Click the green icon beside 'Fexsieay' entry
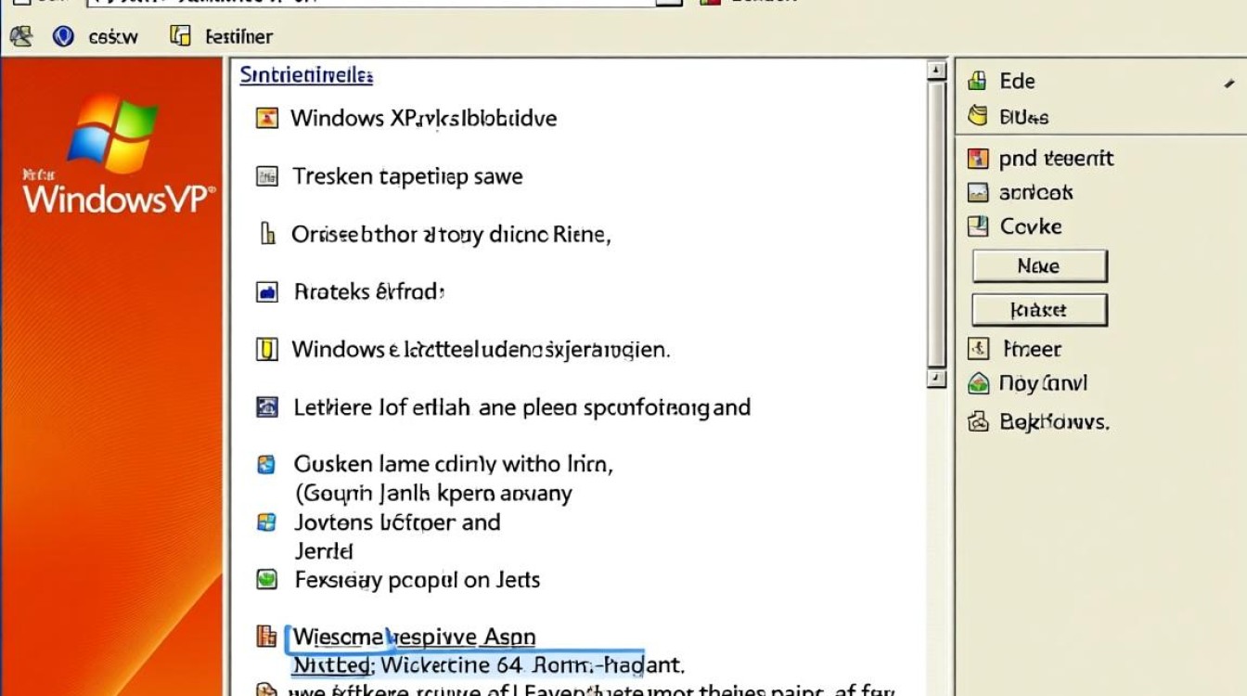 [x=266, y=580]
